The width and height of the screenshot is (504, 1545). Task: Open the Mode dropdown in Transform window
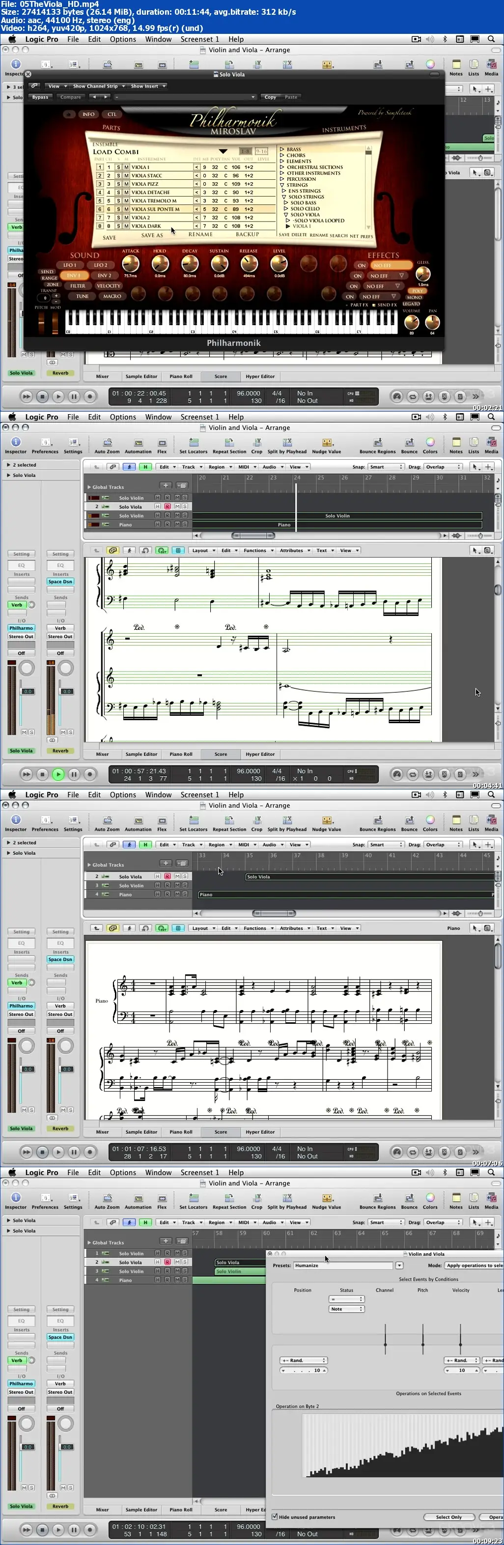coord(474,1265)
